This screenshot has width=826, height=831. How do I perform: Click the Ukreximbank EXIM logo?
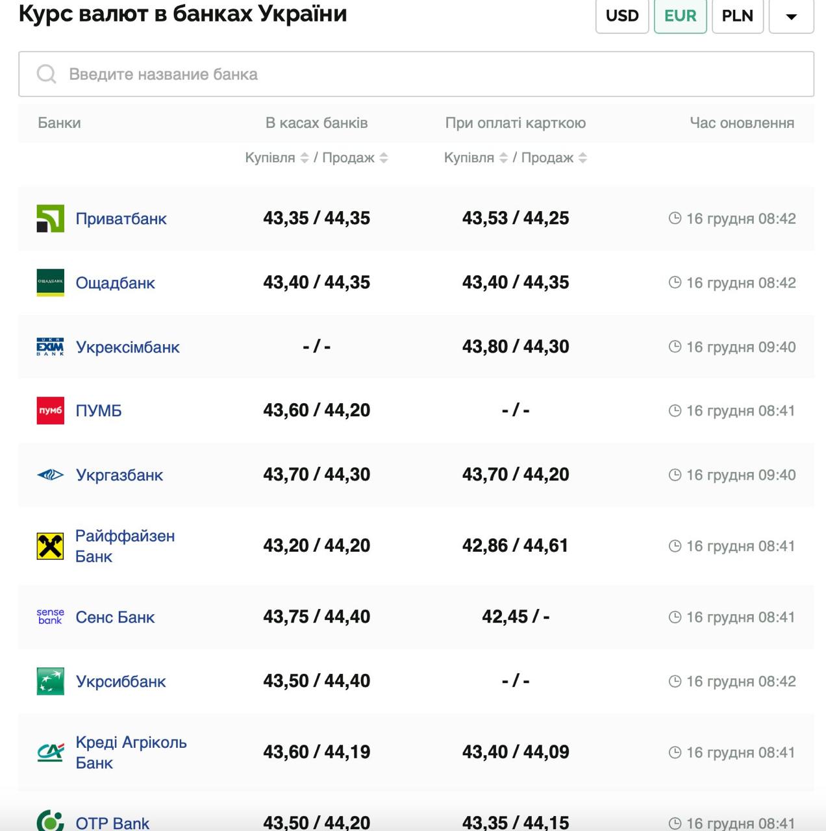(50, 347)
